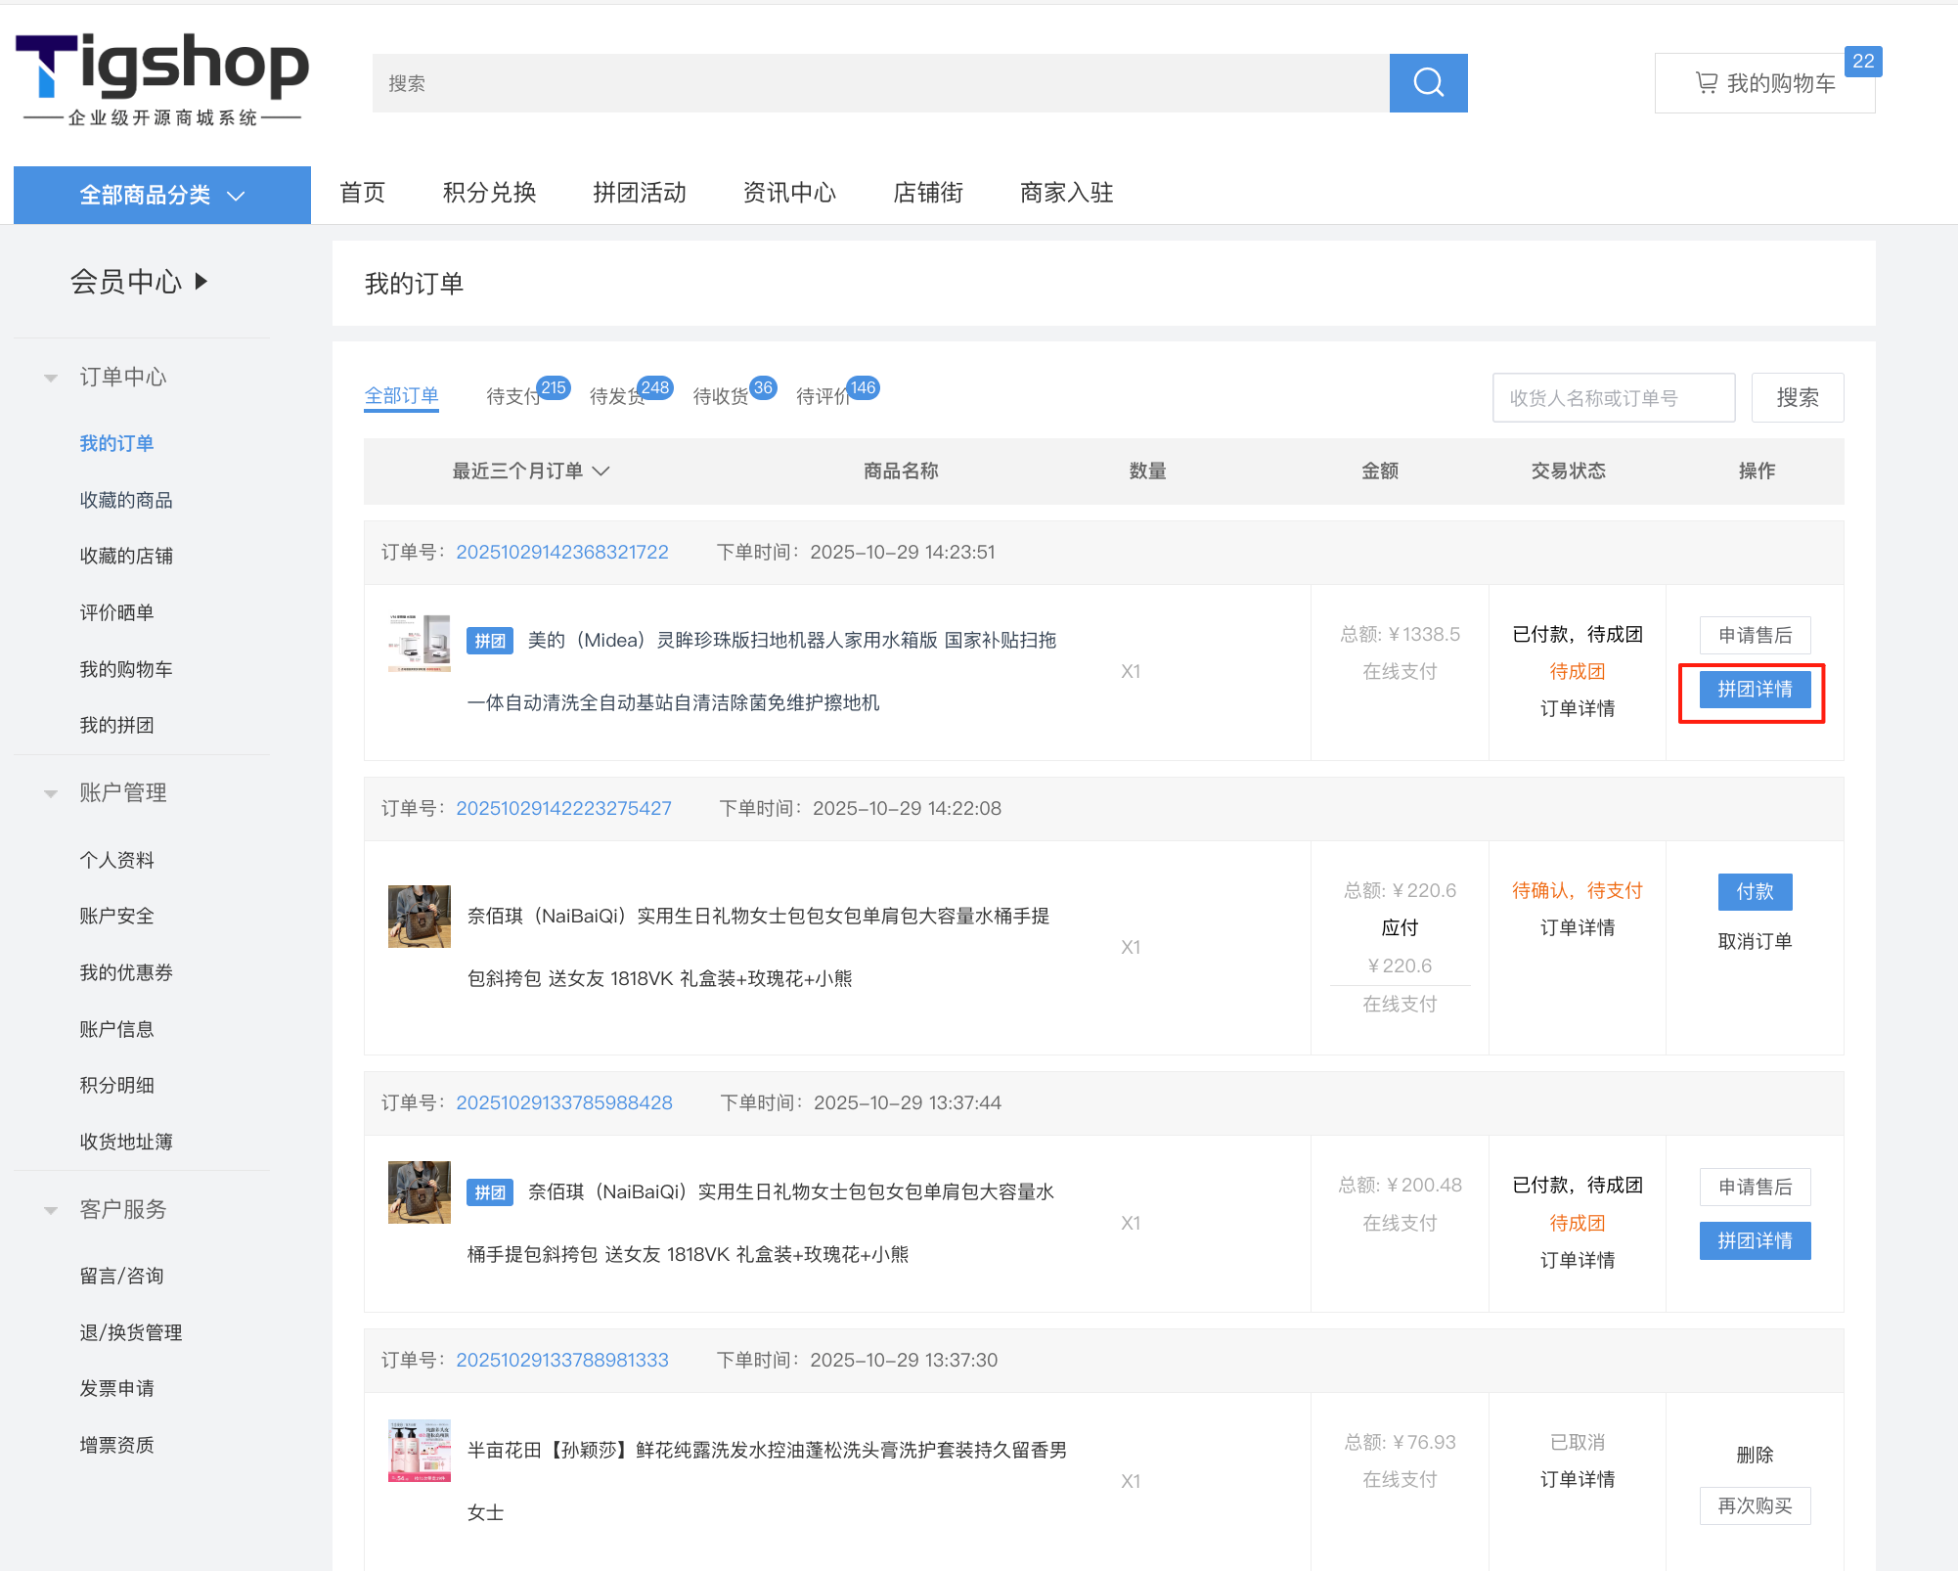The height and width of the screenshot is (1571, 1958).
Task: Open Midea robot vacuum product thumbnail
Action: tap(419, 643)
